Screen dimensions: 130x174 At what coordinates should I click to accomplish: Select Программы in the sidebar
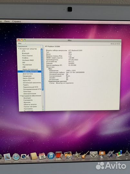pos(28,109)
